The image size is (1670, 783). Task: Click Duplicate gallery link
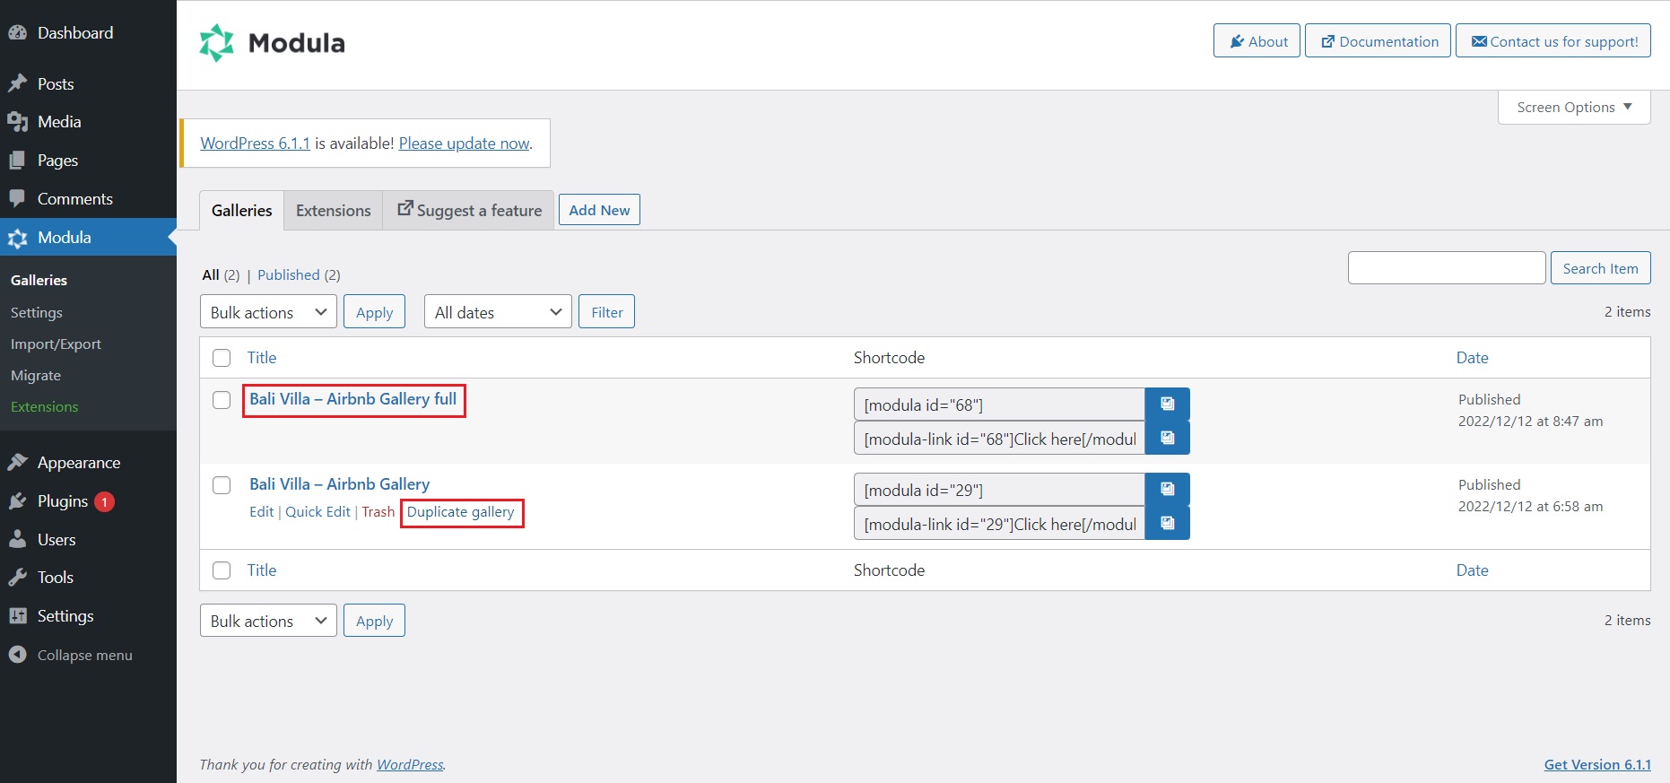pos(461,512)
